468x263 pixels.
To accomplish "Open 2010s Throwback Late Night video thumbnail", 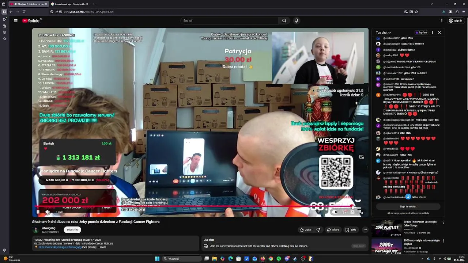I will click(387, 228).
